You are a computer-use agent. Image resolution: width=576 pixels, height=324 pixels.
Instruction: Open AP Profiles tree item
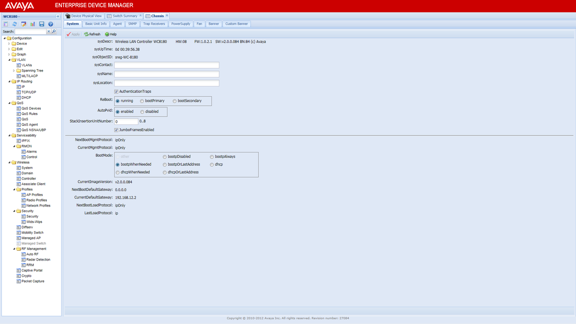click(34, 195)
